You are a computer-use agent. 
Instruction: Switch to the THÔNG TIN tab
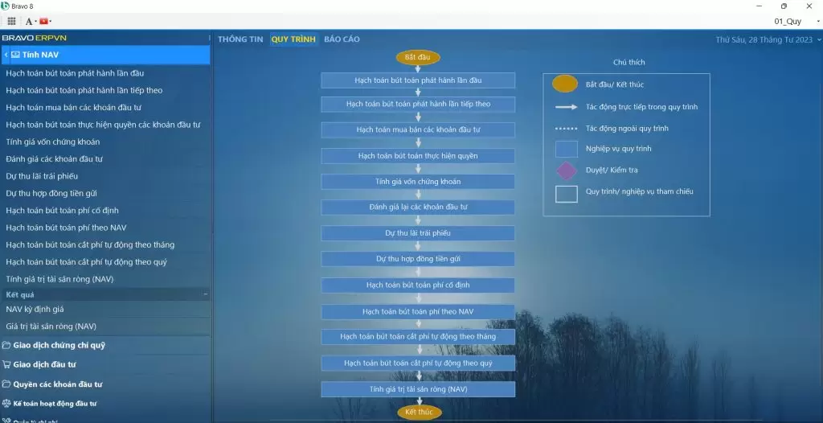[x=240, y=39]
